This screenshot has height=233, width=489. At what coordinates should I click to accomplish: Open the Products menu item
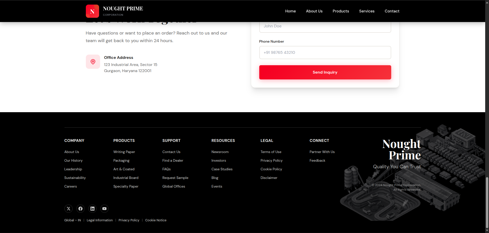point(341,11)
